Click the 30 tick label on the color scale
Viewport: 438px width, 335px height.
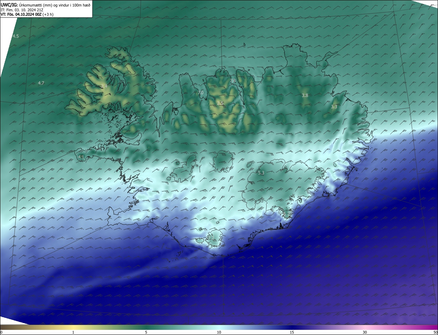365,332
